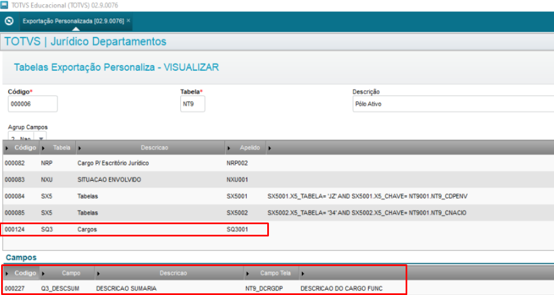Viewport: 554px width, 295px height.
Task: Click the Descrição field with Pólo Ativo
Action: point(454,104)
